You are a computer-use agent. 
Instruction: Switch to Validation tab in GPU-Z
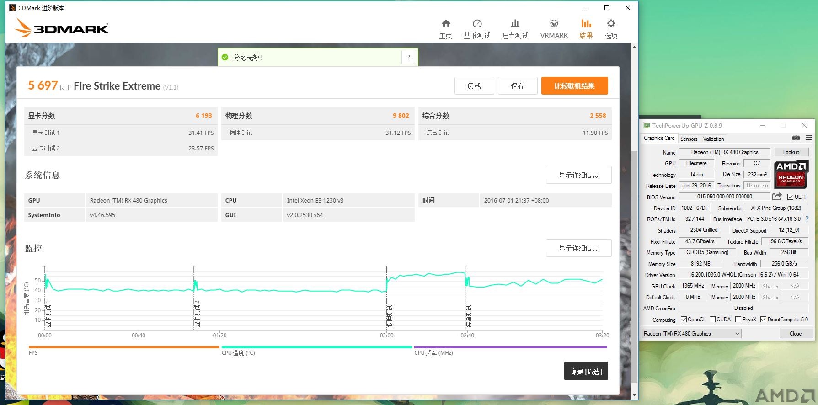pos(713,139)
